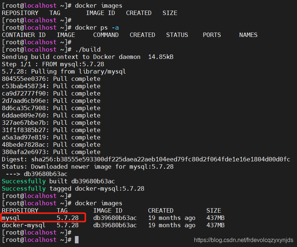The width and height of the screenshot is (297, 247).
Task: Click '437MB' size in docker-mysql row
Action: [216, 225]
